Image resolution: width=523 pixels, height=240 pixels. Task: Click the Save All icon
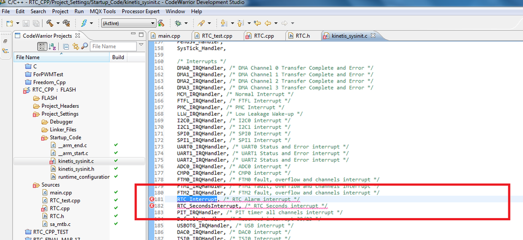[x=36, y=24]
